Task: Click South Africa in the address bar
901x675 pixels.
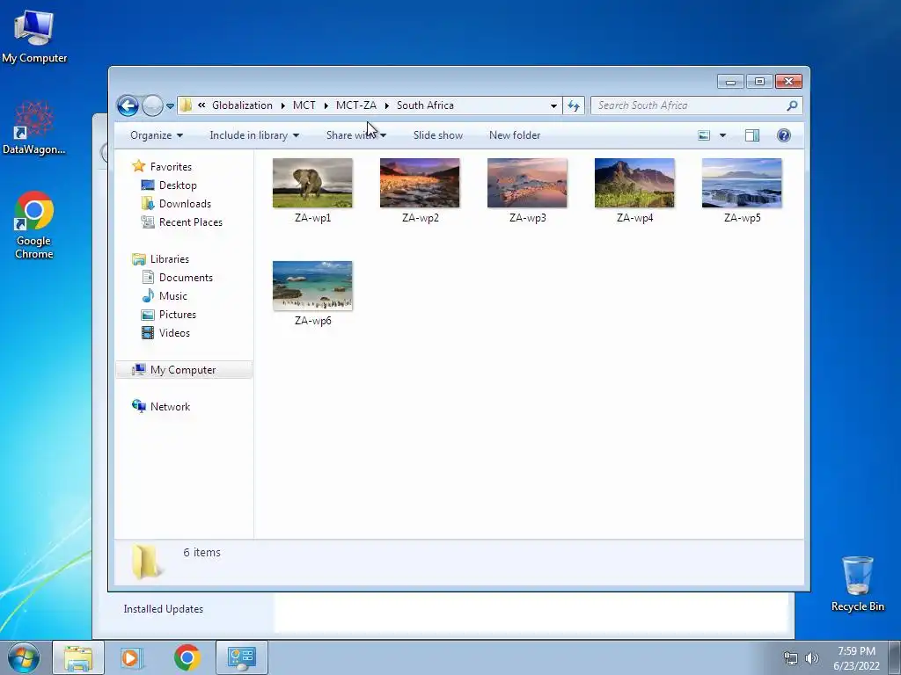Action: 425,105
